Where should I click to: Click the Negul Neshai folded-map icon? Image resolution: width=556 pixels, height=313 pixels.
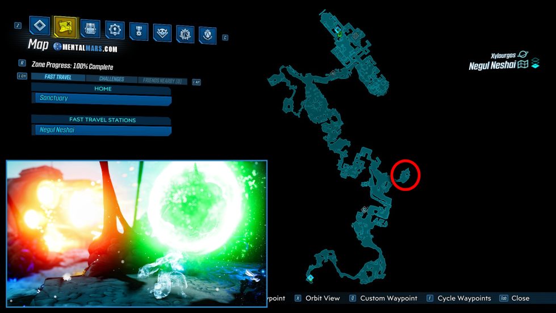(523, 64)
